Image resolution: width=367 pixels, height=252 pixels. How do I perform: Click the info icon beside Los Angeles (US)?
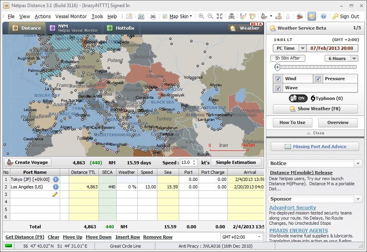click(x=56, y=187)
